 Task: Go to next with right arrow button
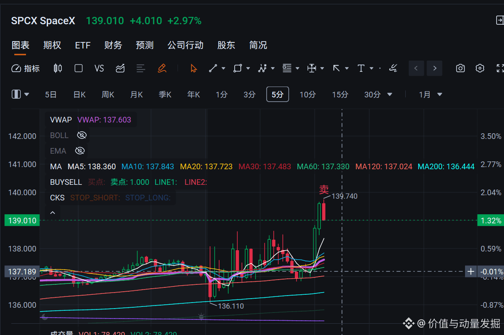pyautogui.click(x=435, y=68)
